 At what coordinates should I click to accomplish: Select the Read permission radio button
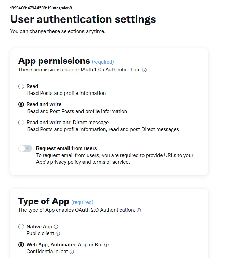pos(21,86)
